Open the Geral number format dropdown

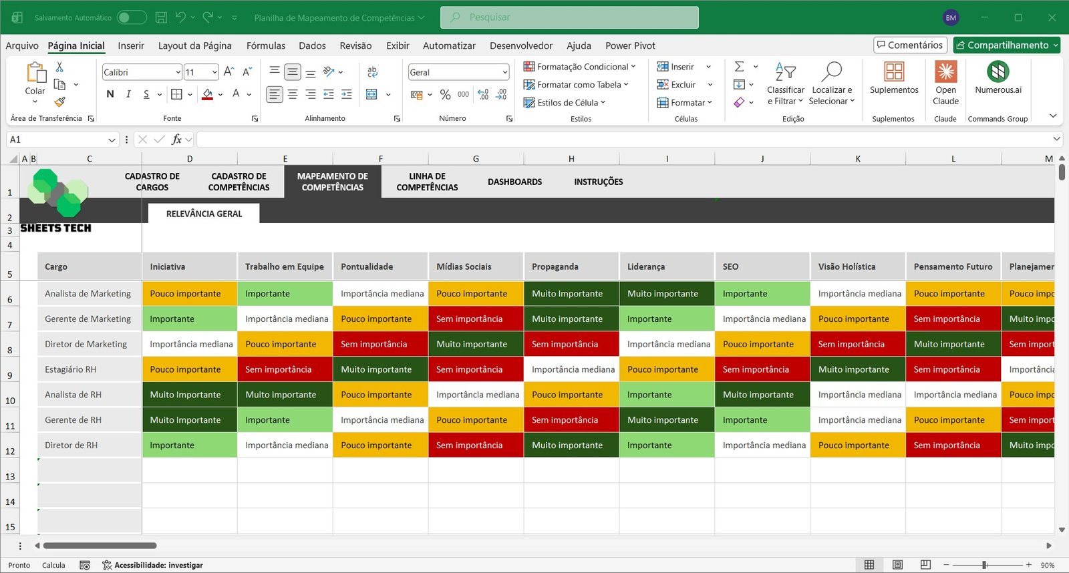pos(505,72)
